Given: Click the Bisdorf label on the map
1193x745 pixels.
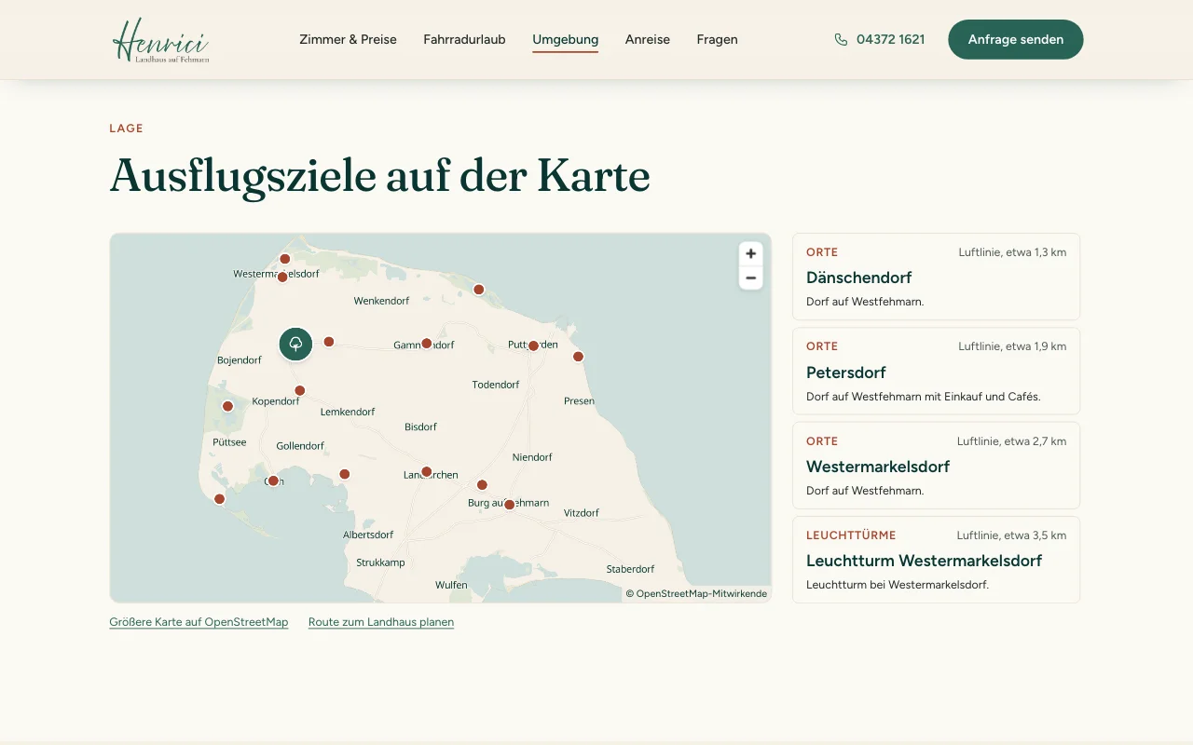Looking at the screenshot, I should (420, 427).
